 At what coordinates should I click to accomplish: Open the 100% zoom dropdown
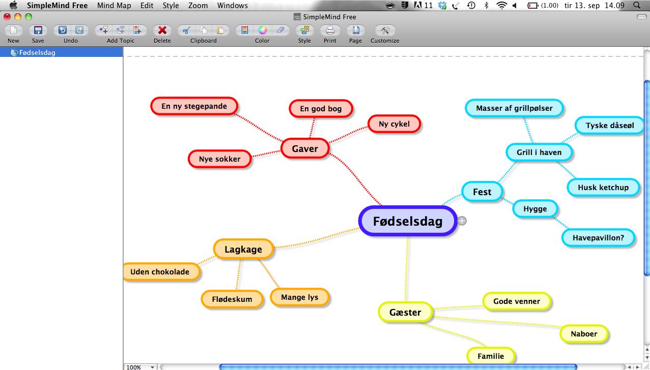click(x=141, y=366)
